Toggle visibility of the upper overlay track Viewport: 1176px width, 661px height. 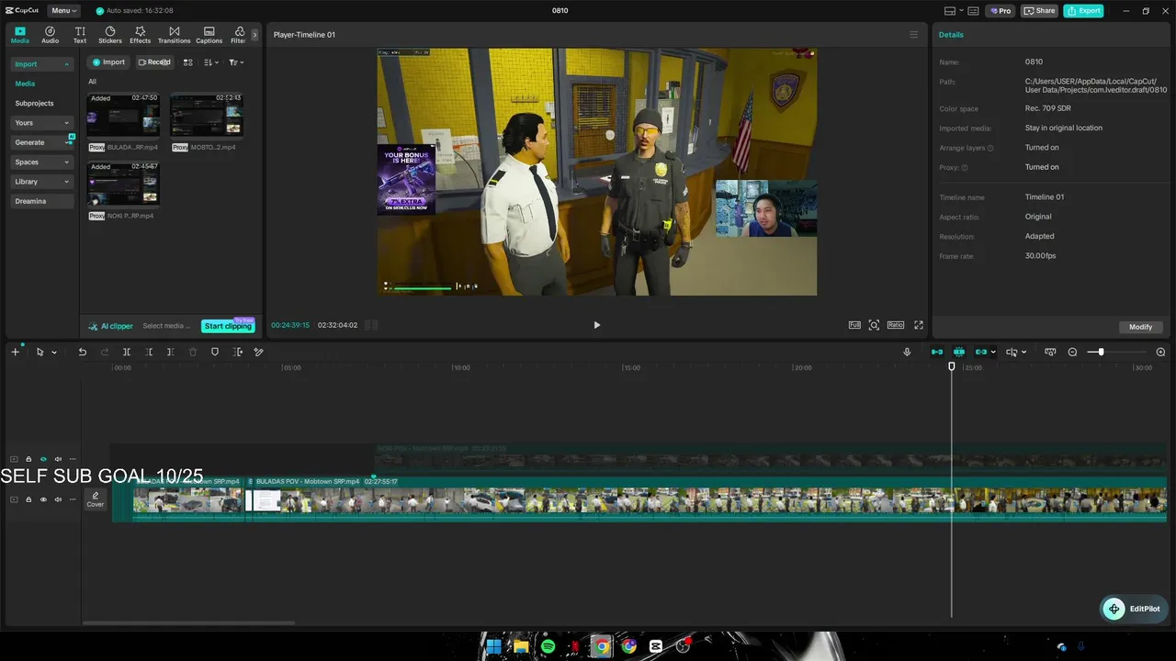click(x=43, y=459)
